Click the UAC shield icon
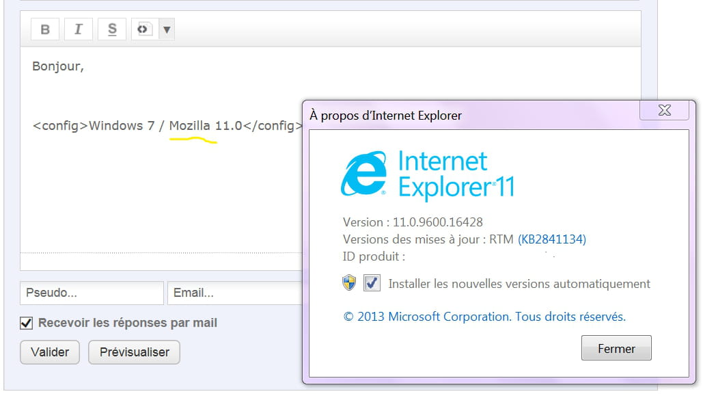 pyautogui.click(x=349, y=283)
